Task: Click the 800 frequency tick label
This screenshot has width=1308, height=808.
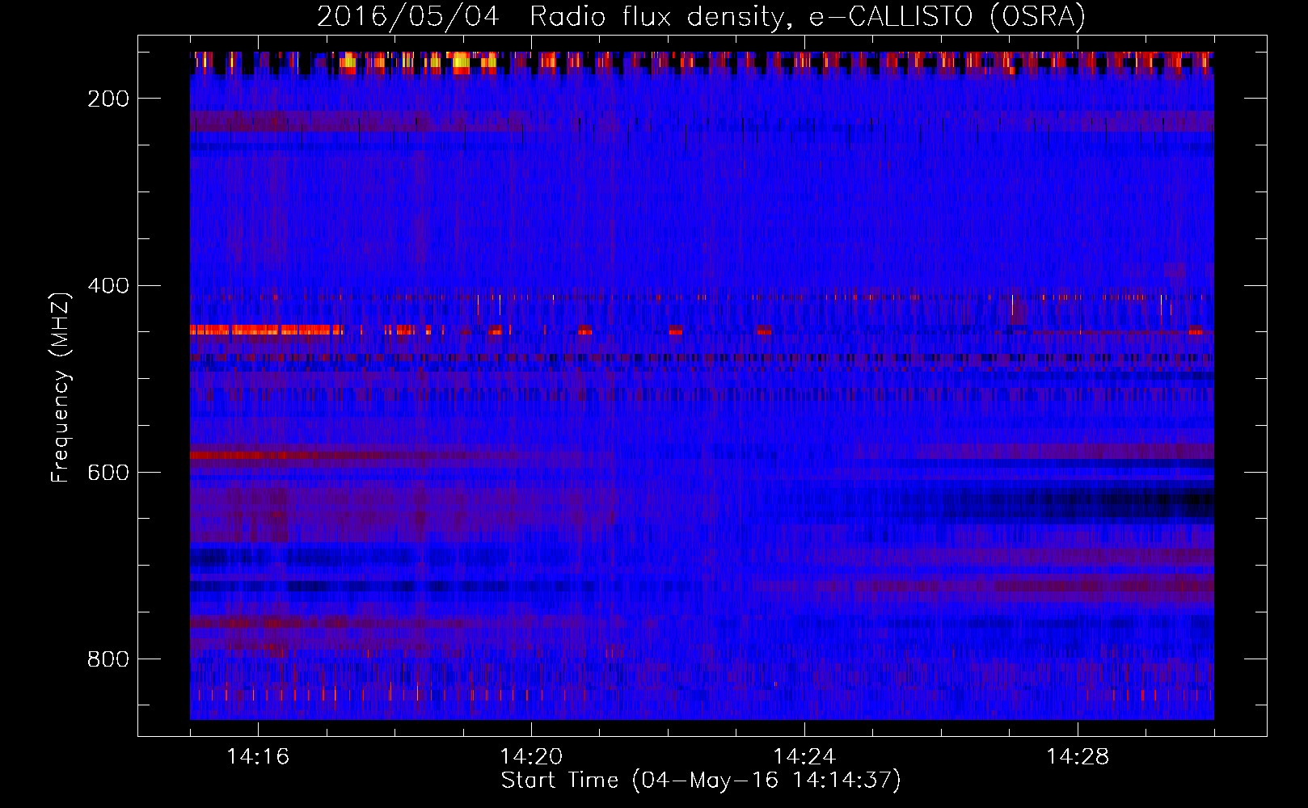Action: (x=108, y=659)
